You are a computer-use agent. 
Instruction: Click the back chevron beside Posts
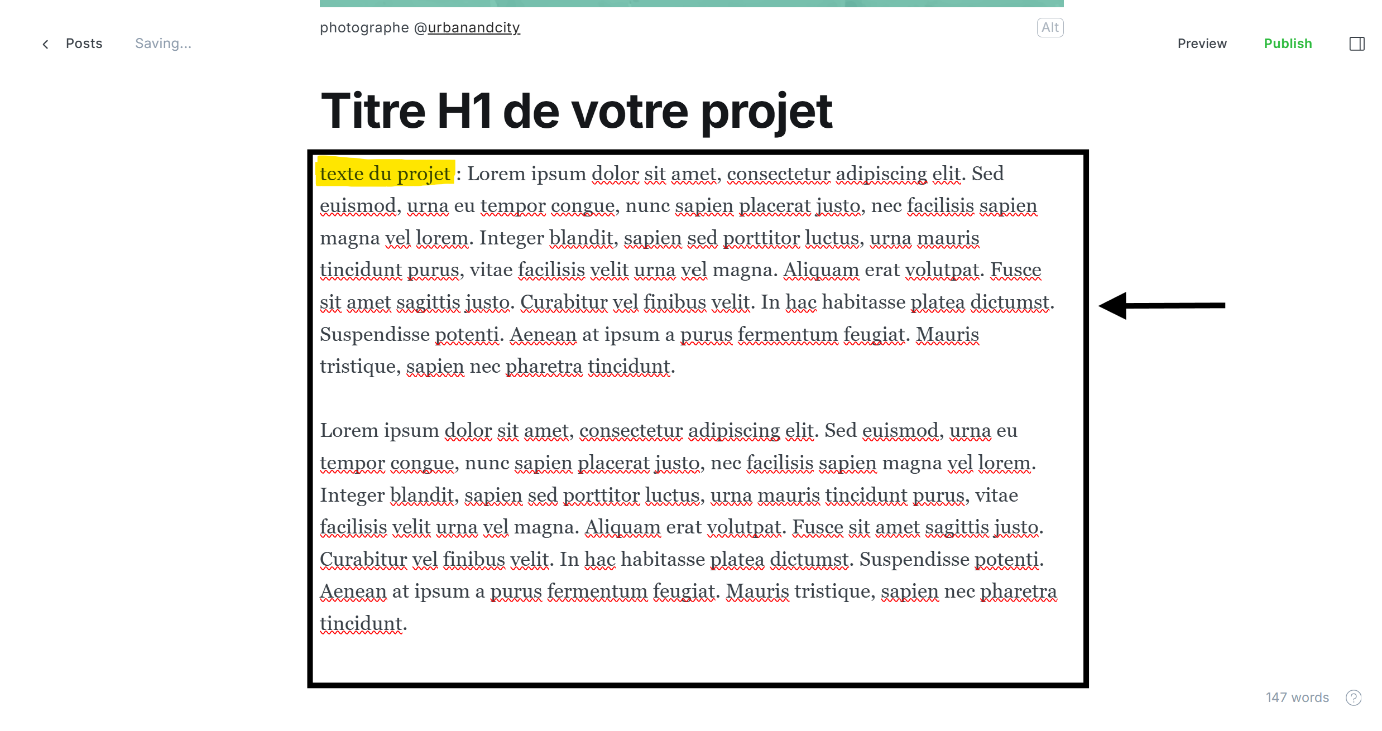46,44
